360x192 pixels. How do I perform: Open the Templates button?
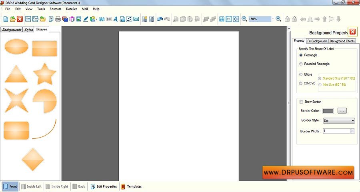coord(131,186)
